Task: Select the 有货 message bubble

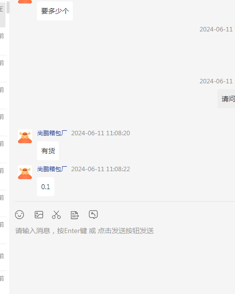Action: (x=48, y=151)
